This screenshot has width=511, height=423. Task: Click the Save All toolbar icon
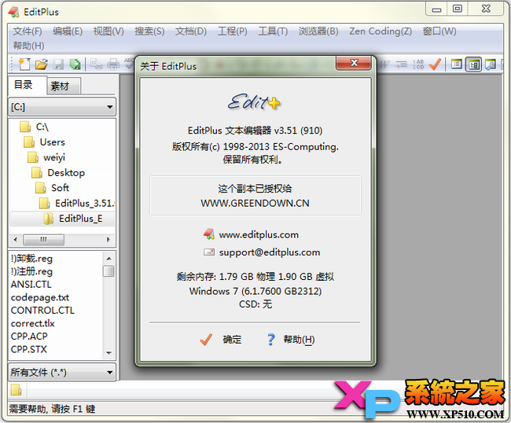coord(75,64)
